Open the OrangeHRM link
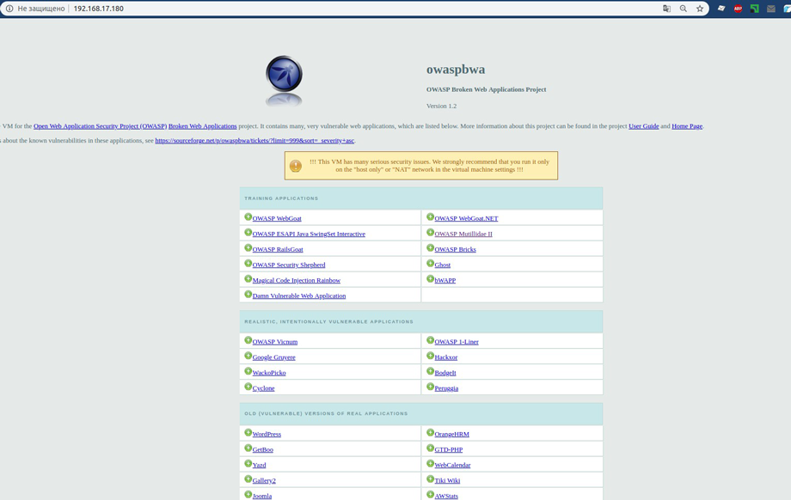 click(452, 435)
